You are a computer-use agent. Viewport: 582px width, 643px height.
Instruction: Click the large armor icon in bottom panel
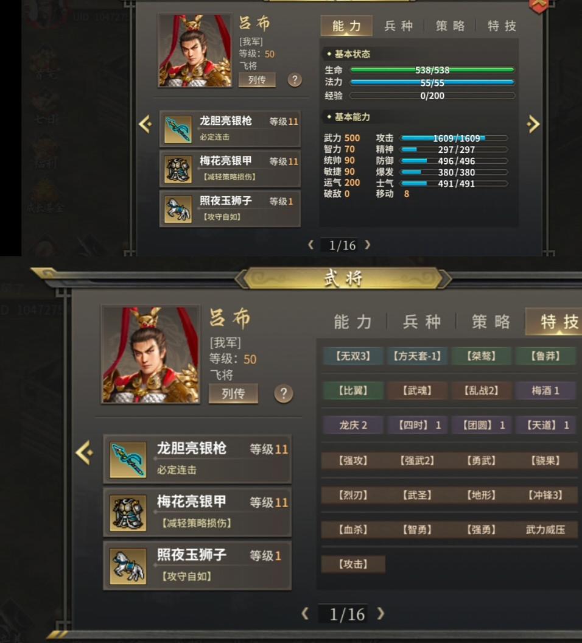coord(128,513)
